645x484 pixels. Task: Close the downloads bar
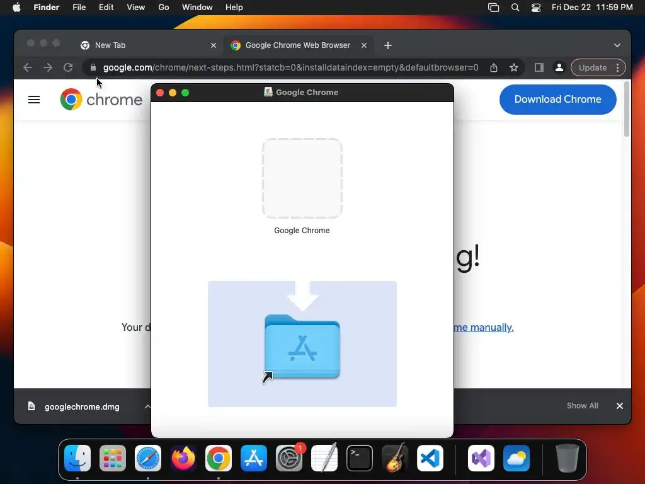(x=620, y=406)
